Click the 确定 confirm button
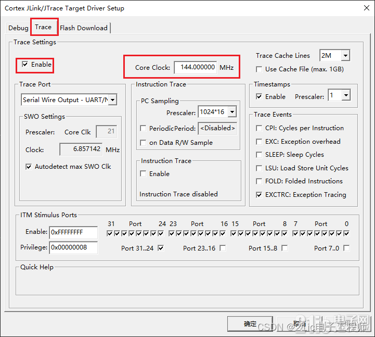Viewport: 375px width, 337px height. pyautogui.click(x=250, y=324)
